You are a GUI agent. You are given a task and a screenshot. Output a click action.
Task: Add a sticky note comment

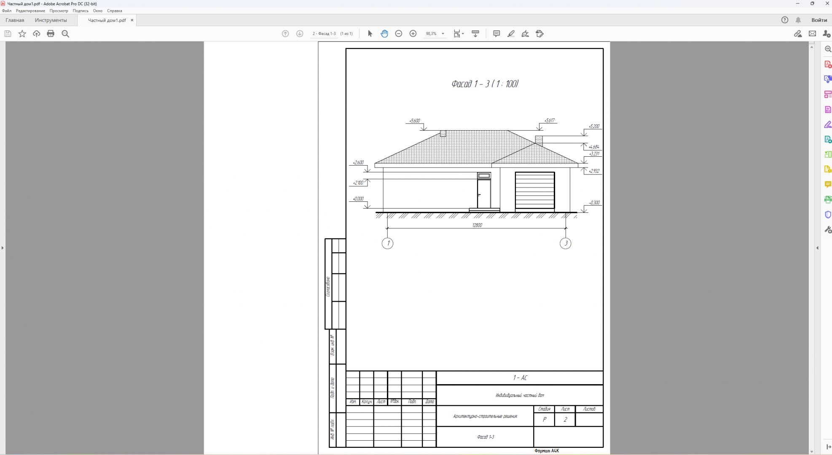pyautogui.click(x=497, y=34)
